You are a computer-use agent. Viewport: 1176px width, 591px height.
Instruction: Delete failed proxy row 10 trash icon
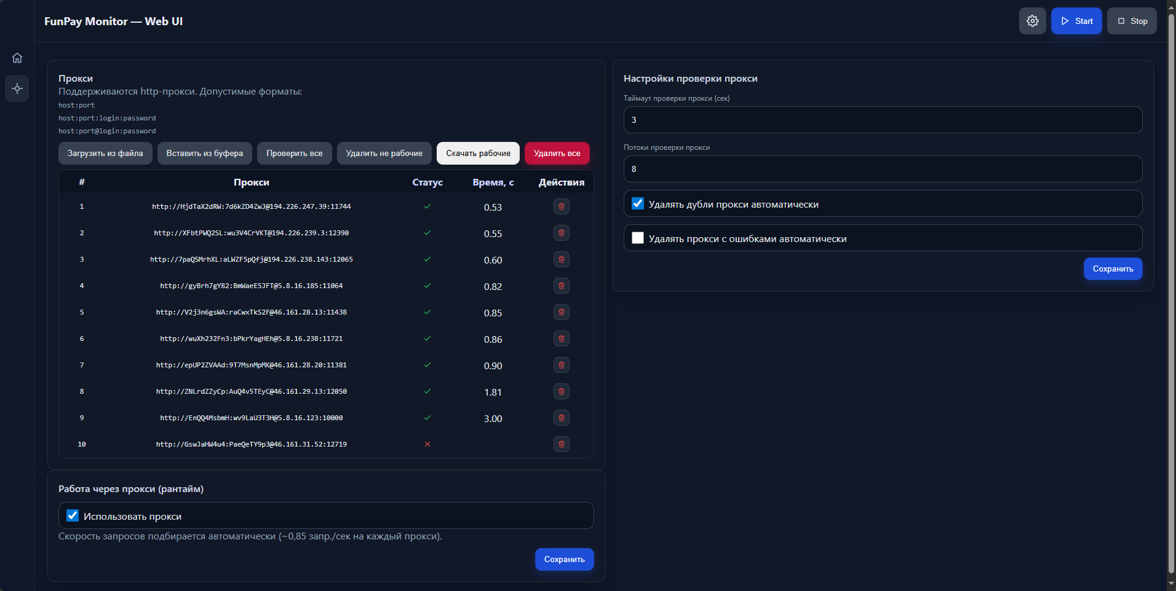[561, 444]
